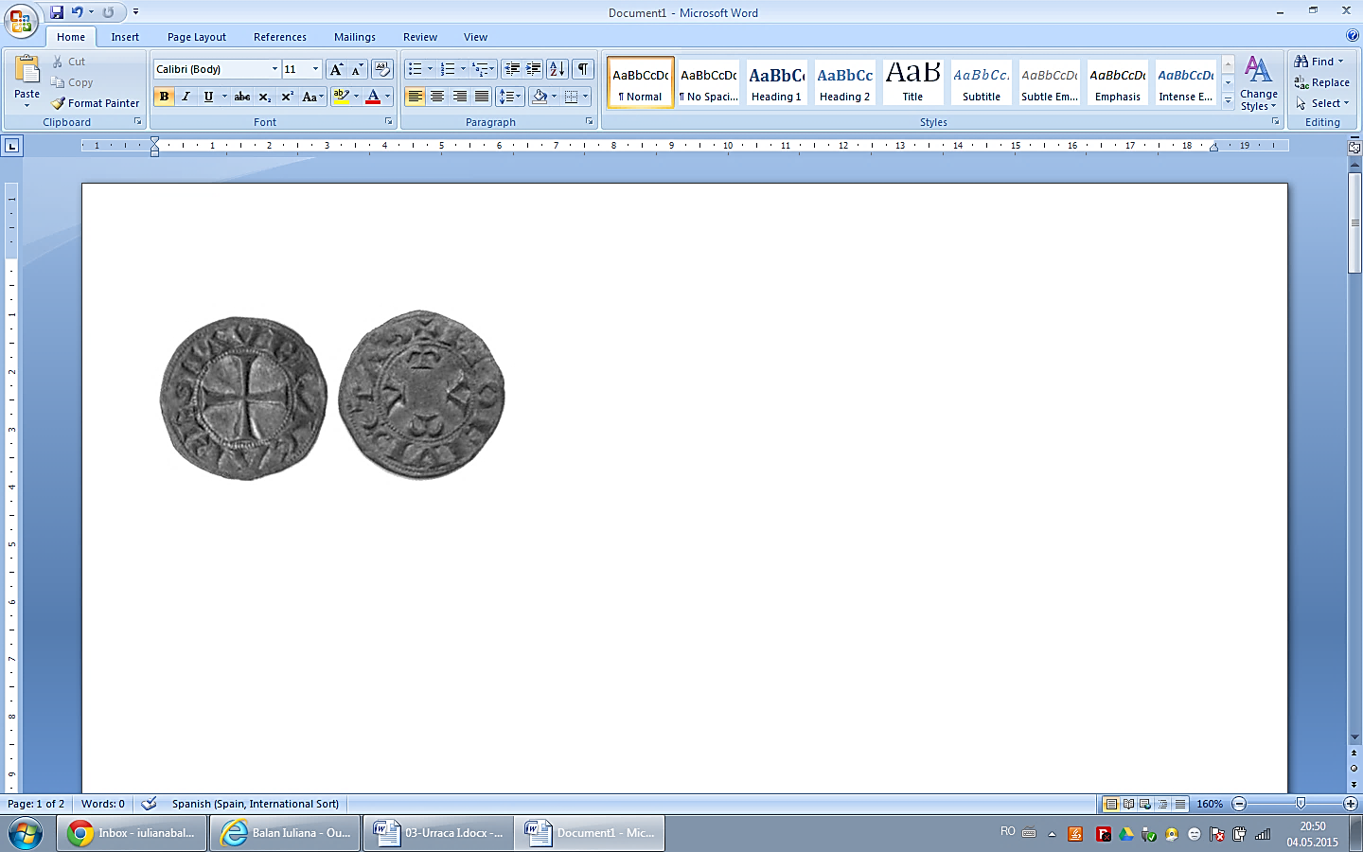Open the font size dropdown
Image resolution: width=1363 pixels, height=852 pixels.
point(315,69)
